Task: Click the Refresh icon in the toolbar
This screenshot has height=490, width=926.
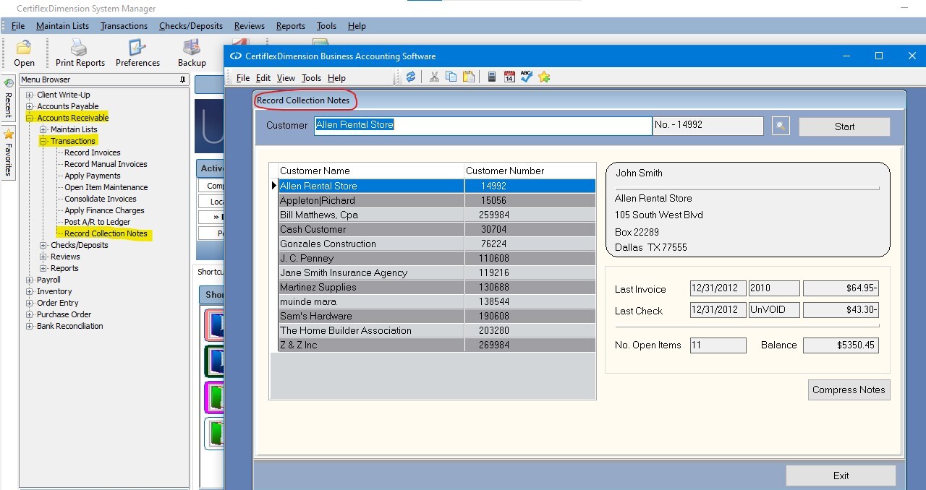Action: pyautogui.click(x=411, y=77)
